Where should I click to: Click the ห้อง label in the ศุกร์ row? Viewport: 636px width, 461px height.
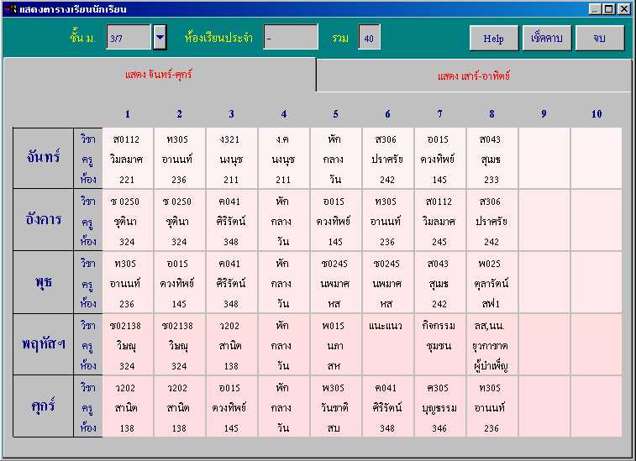click(88, 427)
